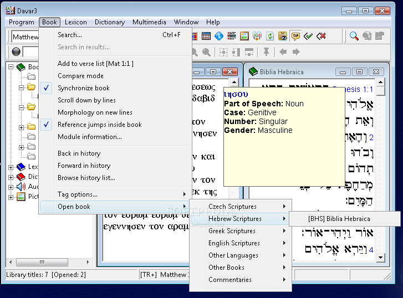Click the round dark sphere button
Viewport: 403px width, 298px height.
(16, 52)
